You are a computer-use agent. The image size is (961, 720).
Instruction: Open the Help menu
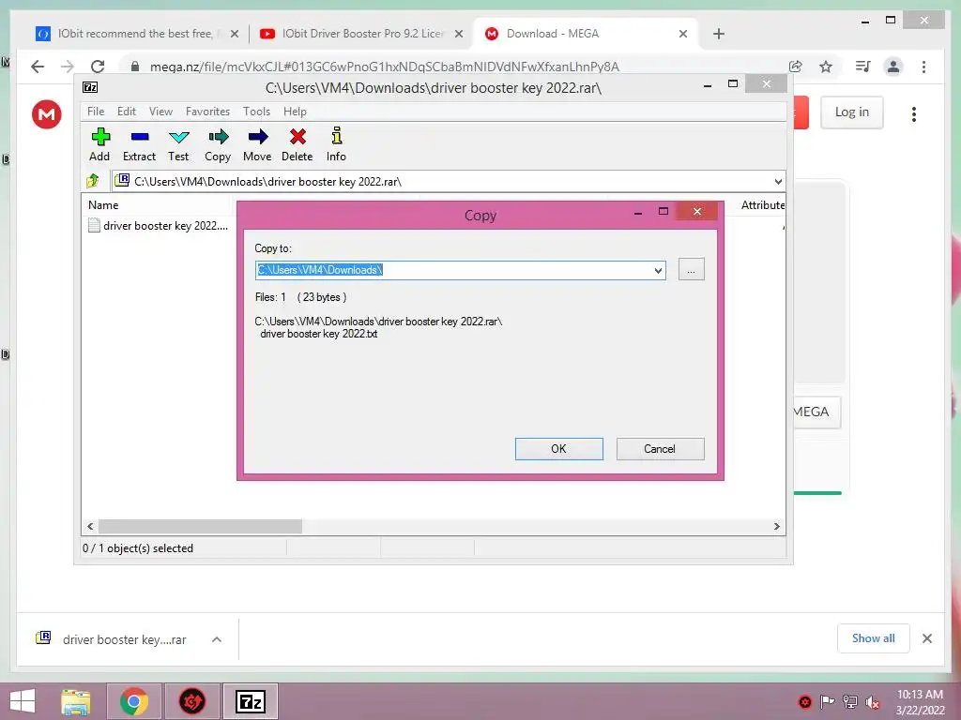click(x=295, y=112)
